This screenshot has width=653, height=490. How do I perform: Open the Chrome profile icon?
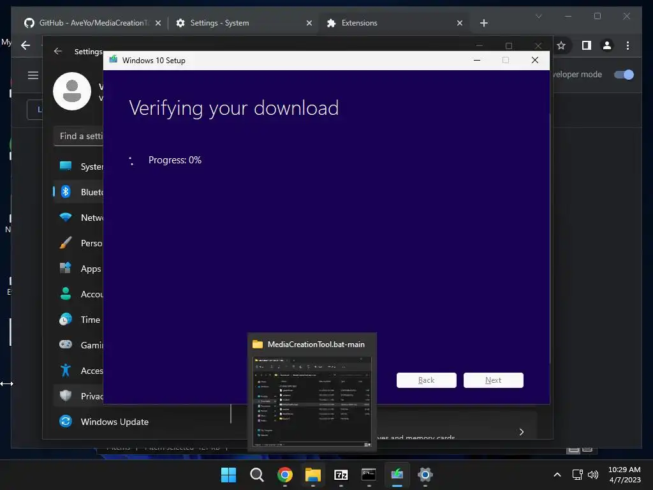(x=607, y=45)
